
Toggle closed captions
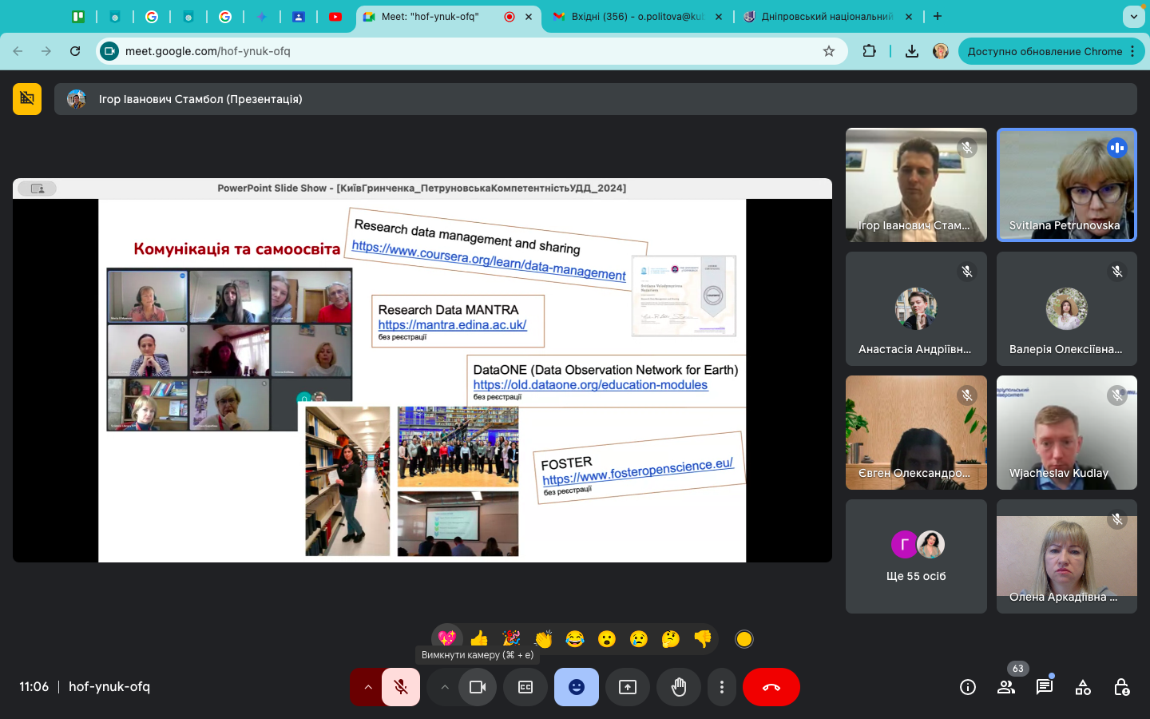525,687
